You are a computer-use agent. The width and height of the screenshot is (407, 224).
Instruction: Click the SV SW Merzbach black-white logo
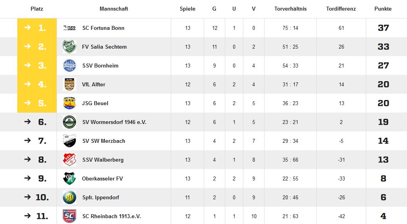tap(69, 141)
